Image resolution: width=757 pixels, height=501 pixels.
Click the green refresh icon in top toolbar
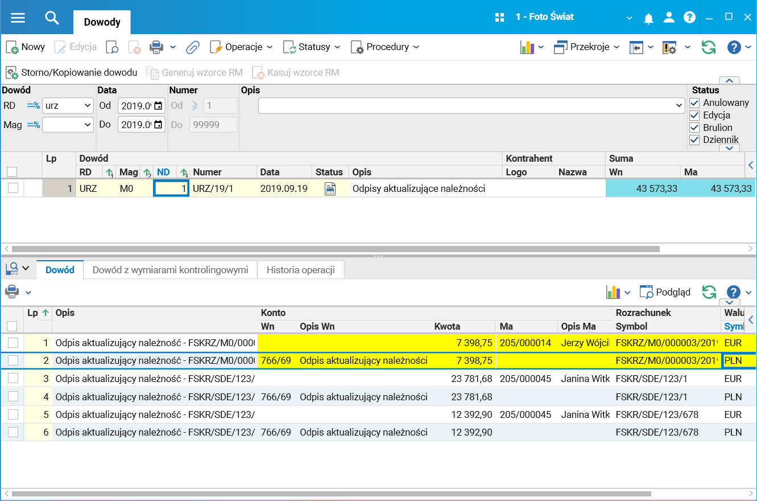click(x=708, y=47)
